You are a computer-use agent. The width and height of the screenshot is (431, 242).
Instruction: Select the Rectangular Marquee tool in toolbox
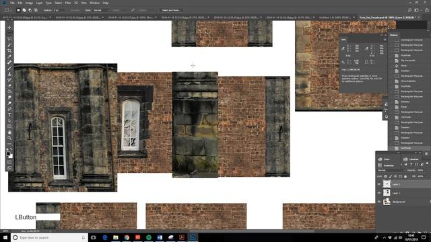9,33
